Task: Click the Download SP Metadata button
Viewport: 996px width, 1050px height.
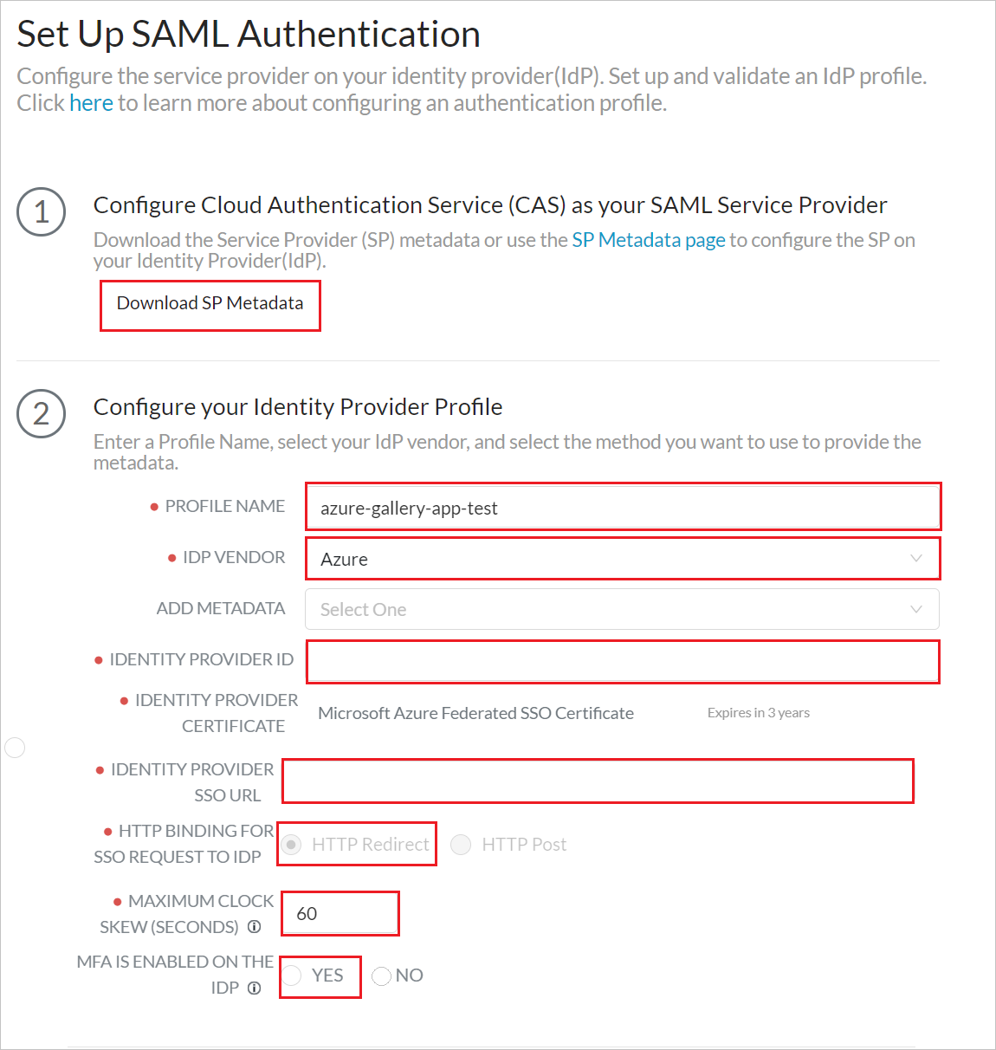Action: 210,305
